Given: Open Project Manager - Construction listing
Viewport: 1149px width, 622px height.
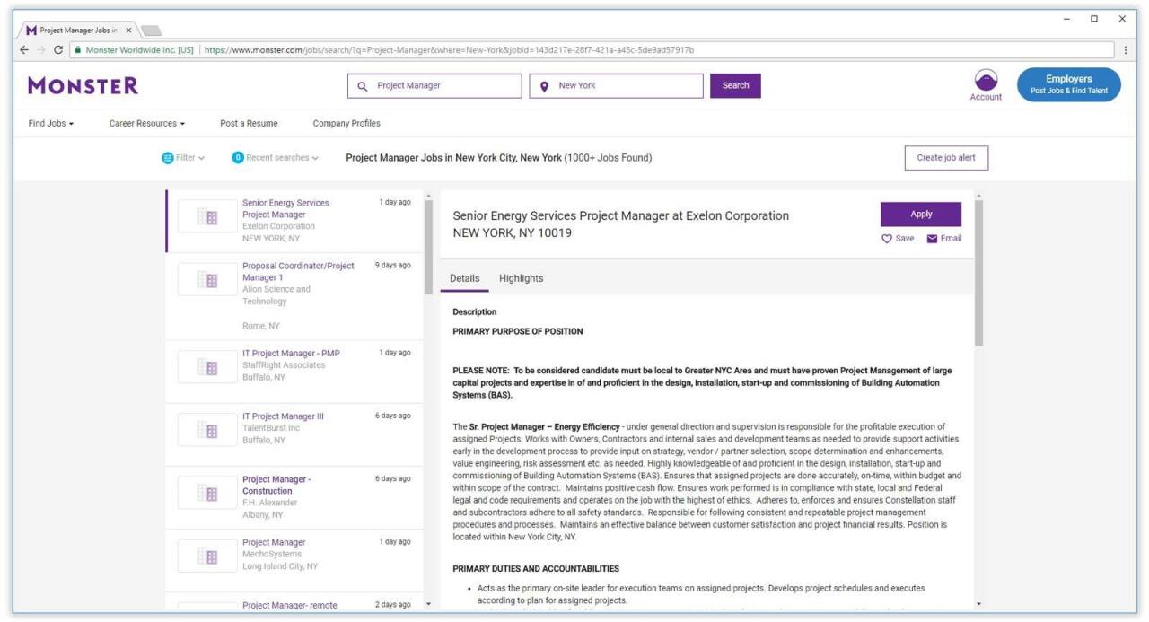Looking at the screenshot, I should (294, 497).
